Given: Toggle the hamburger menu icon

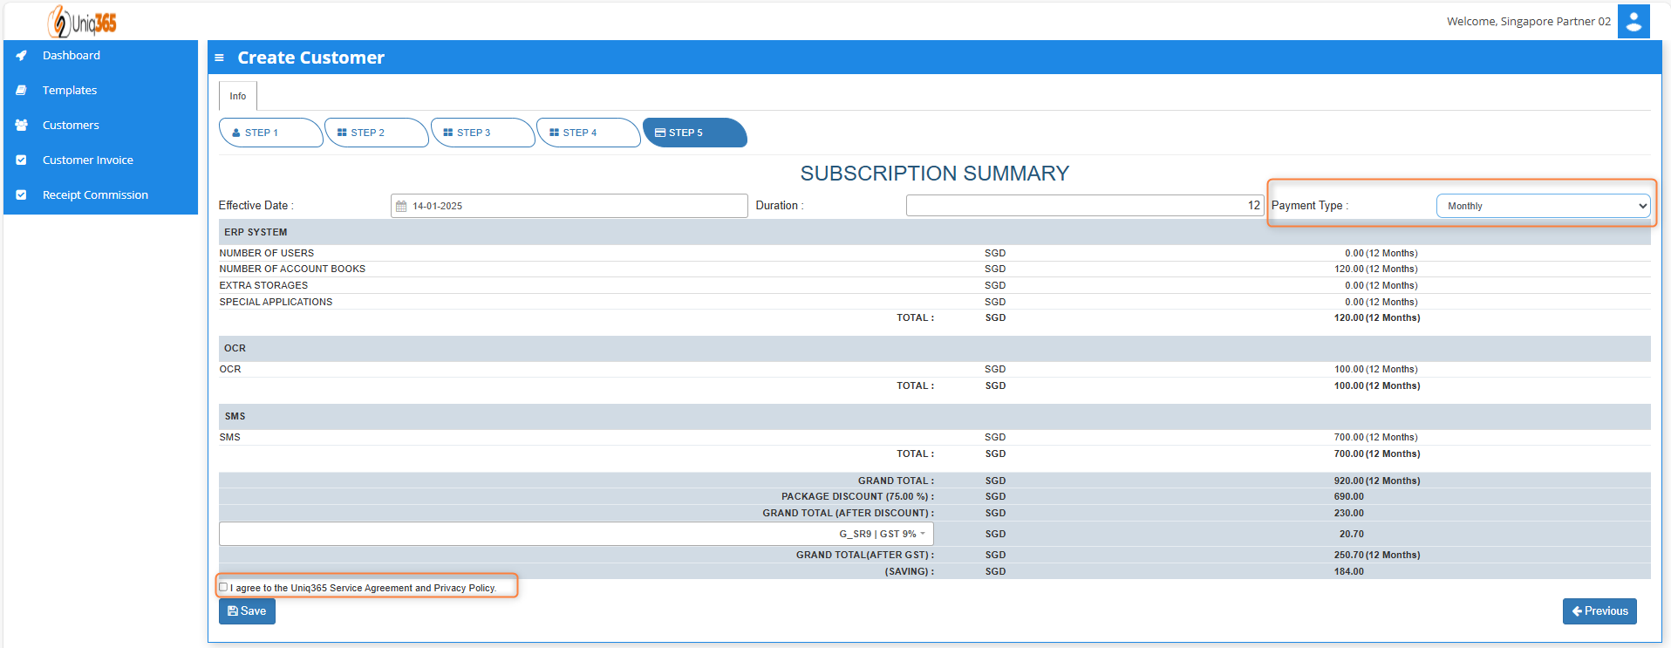Looking at the screenshot, I should click(x=219, y=58).
